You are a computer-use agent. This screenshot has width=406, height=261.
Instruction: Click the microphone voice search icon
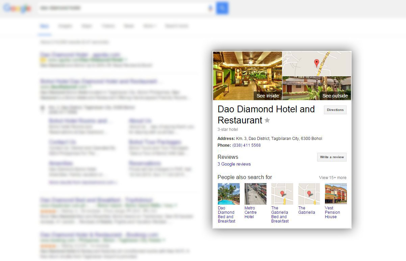210,8
